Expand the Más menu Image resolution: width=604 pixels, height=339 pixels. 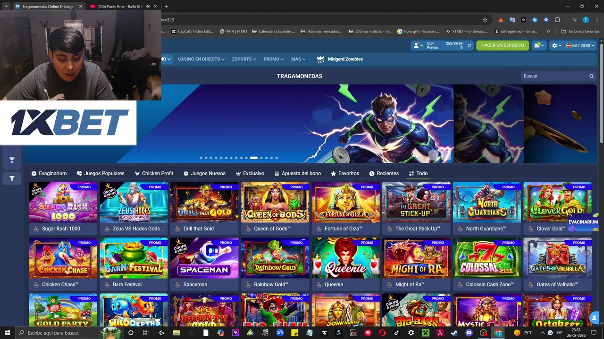coord(298,59)
